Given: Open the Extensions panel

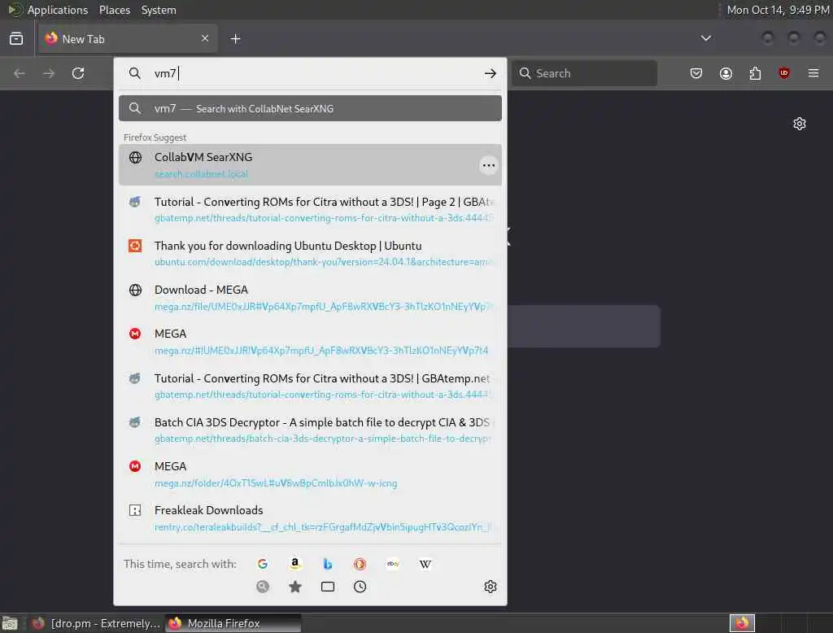Looking at the screenshot, I should [x=755, y=73].
